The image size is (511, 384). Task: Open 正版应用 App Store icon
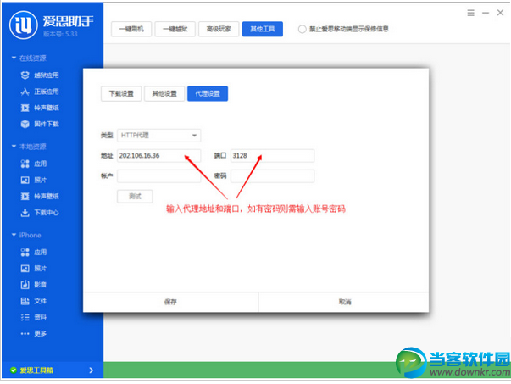pos(25,92)
